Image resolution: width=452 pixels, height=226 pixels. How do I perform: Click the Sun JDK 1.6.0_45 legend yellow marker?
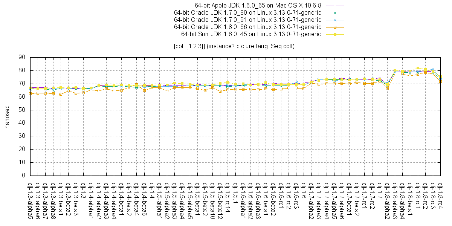pos(334,34)
